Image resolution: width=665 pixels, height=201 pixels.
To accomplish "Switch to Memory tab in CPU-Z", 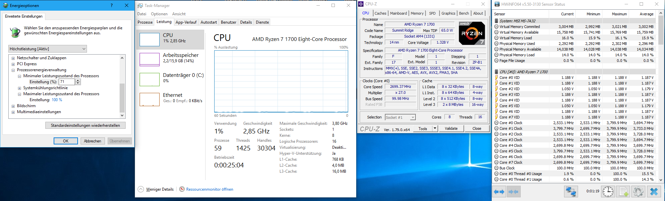I will pyautogui.click(x=417, y=13).
